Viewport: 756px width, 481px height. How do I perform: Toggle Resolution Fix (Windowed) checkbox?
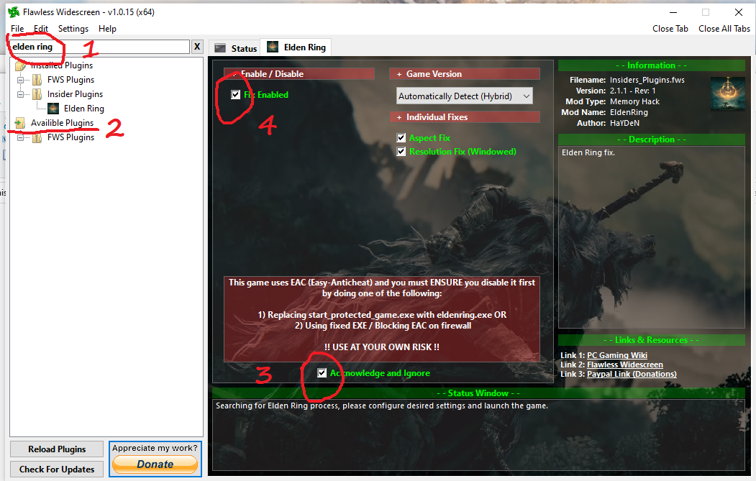tap(401, 151)
